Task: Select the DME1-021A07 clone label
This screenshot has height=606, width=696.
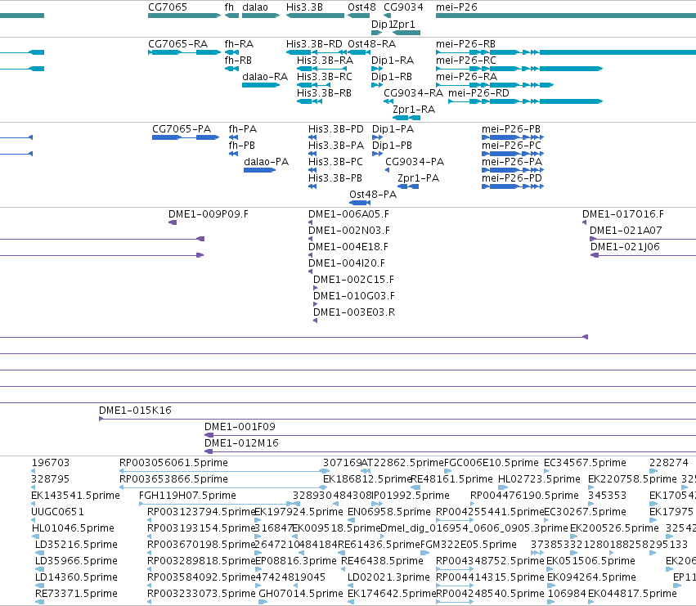Action: [x=626, y=231]
